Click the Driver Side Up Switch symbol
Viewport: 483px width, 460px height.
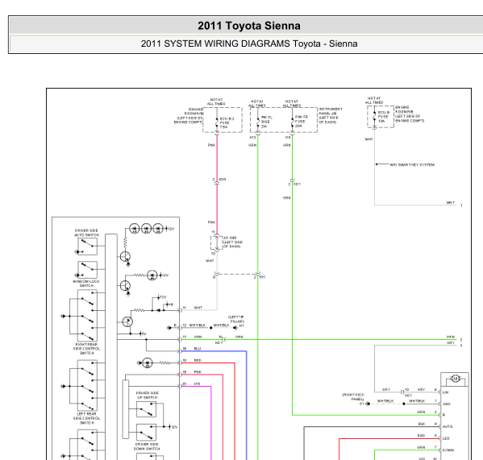pos(146,409)
